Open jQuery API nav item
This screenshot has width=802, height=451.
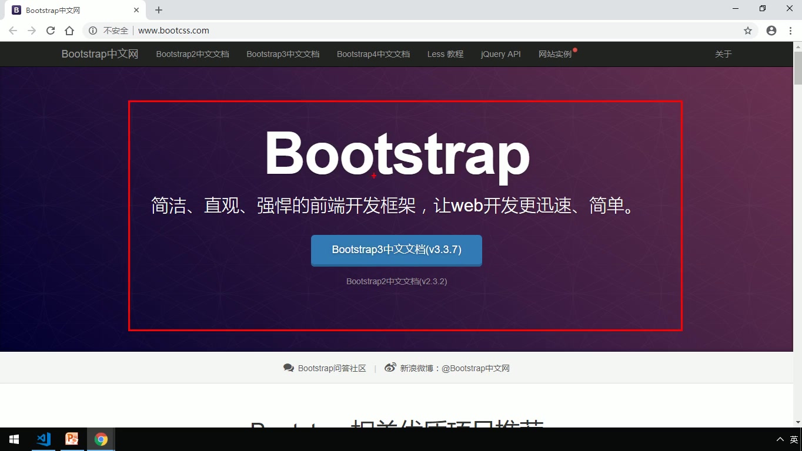click(501, 54)
